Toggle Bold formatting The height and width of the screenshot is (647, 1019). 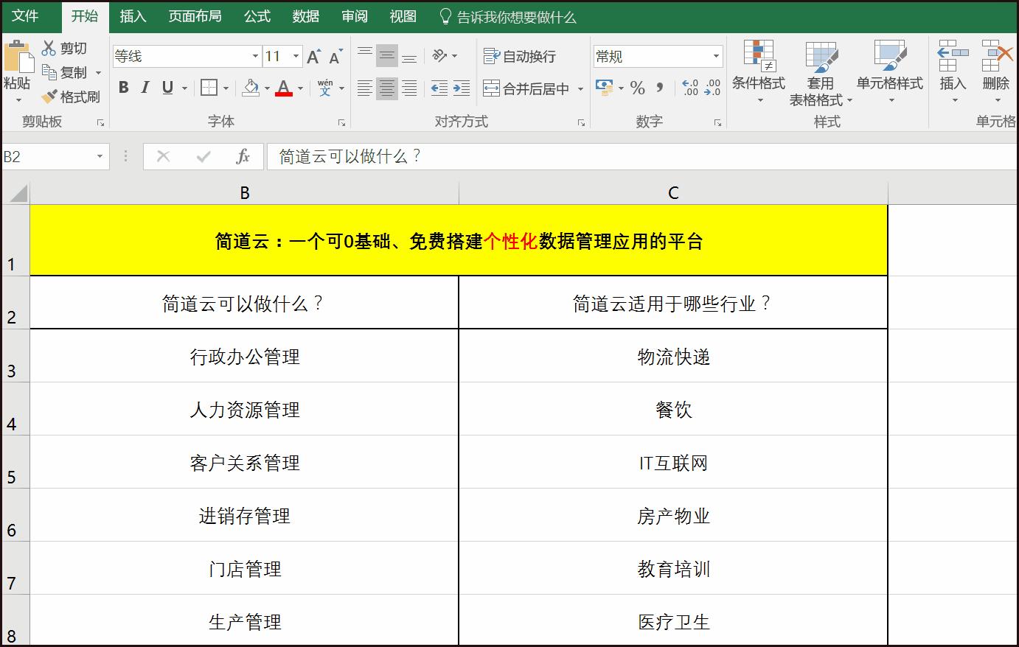pos(124,88)
